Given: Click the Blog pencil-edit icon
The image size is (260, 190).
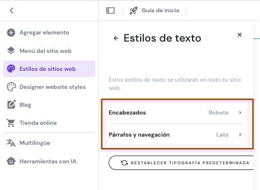Looking at the screenshot, I should click(11, 105).
